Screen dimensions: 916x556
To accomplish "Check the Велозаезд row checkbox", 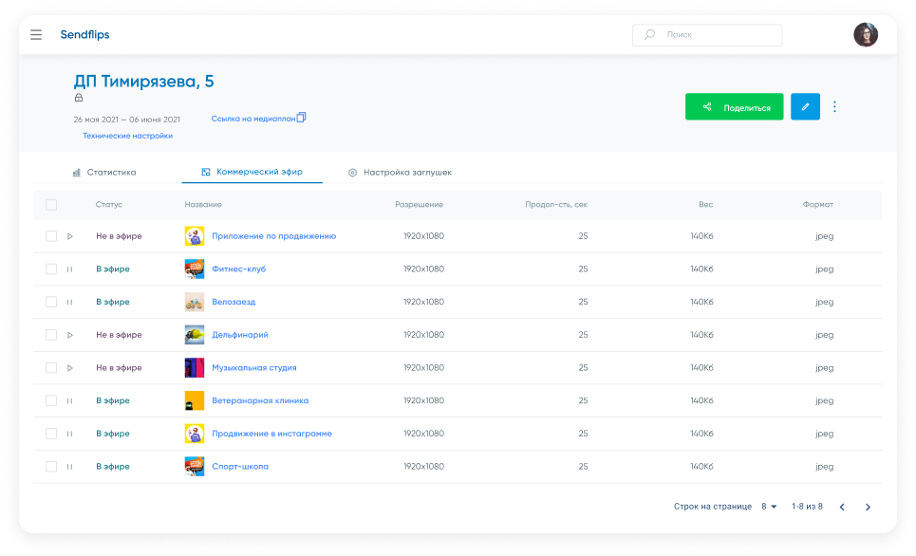I will (x=51, y=303).
